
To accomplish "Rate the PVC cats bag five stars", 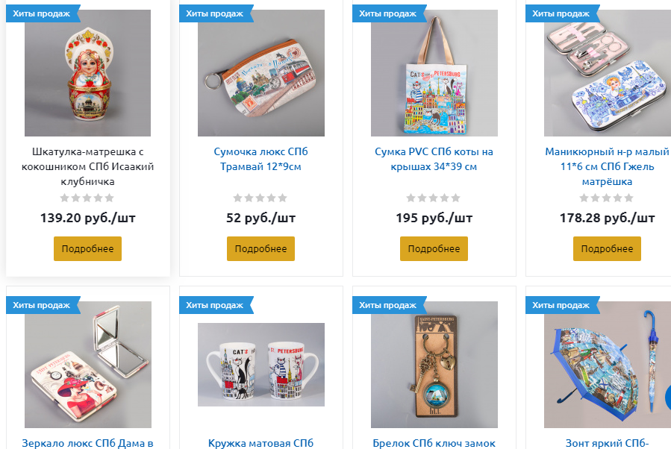I will (x=456, y=198).
